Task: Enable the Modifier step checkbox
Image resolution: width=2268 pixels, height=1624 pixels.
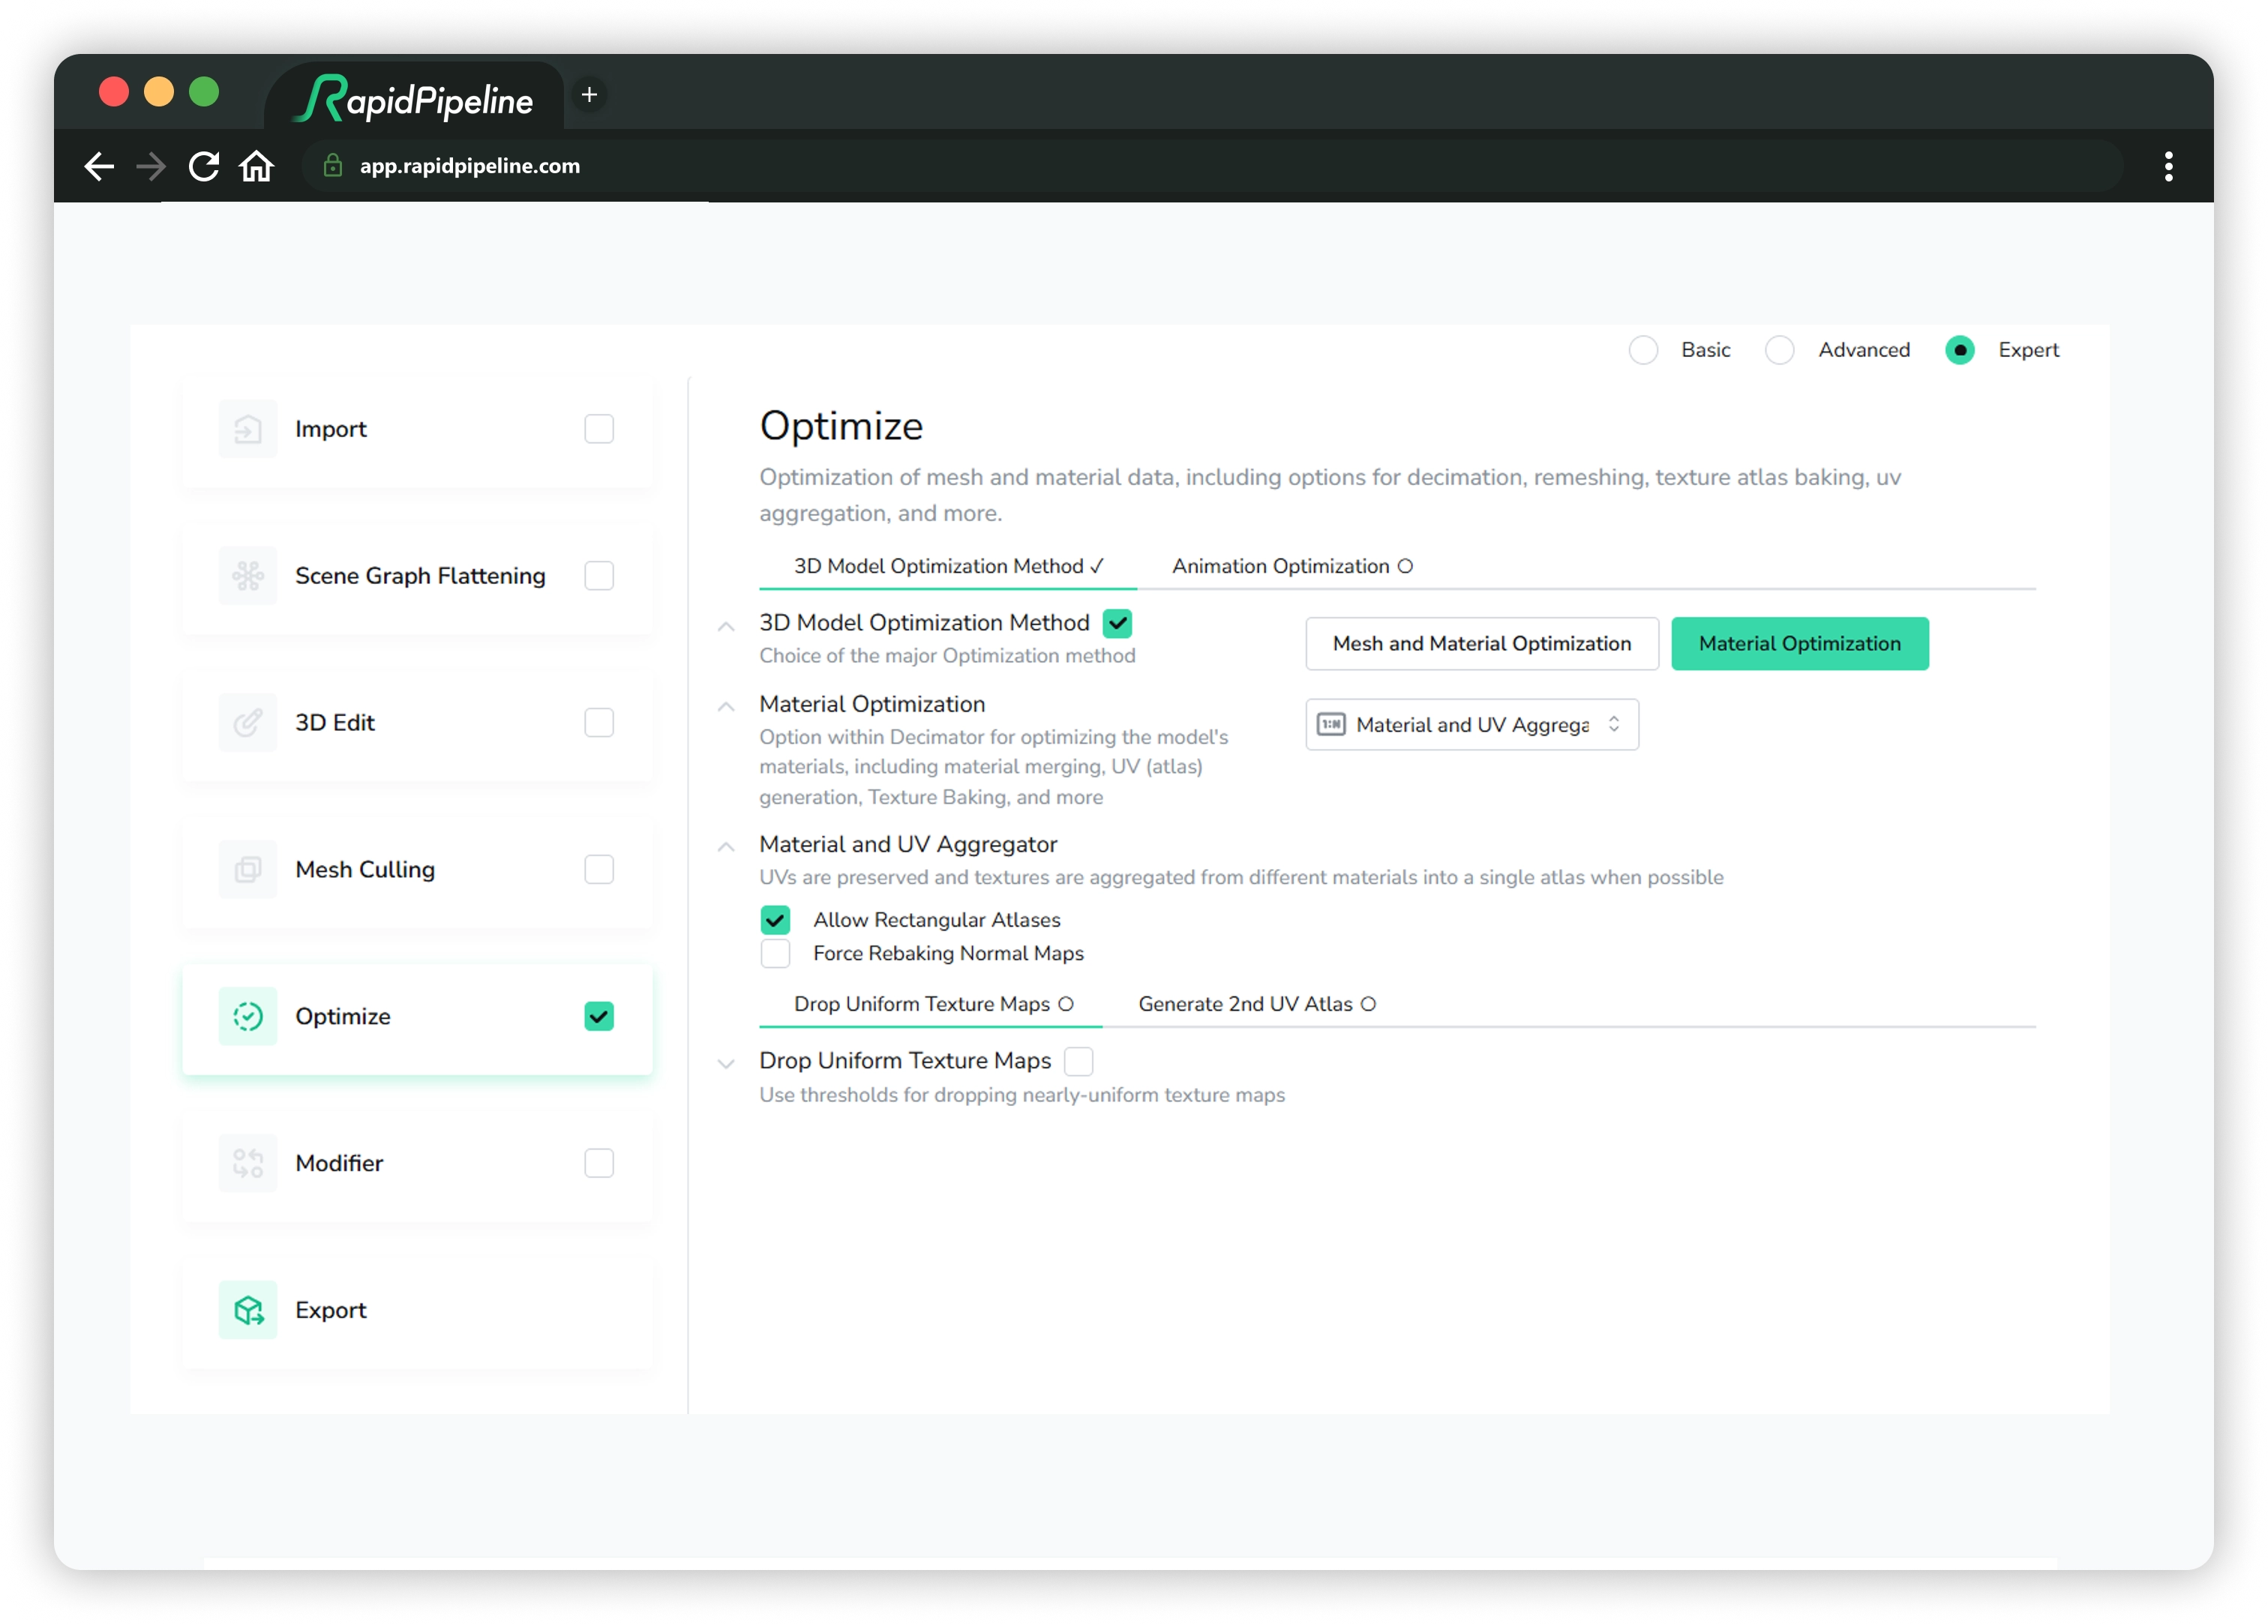Action: [599, 1164]
